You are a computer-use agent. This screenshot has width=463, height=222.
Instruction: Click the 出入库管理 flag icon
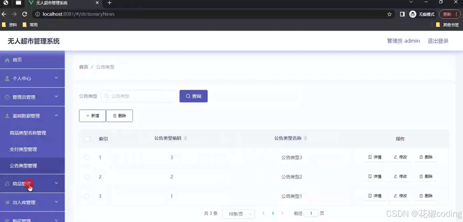(x=7, y=203)
